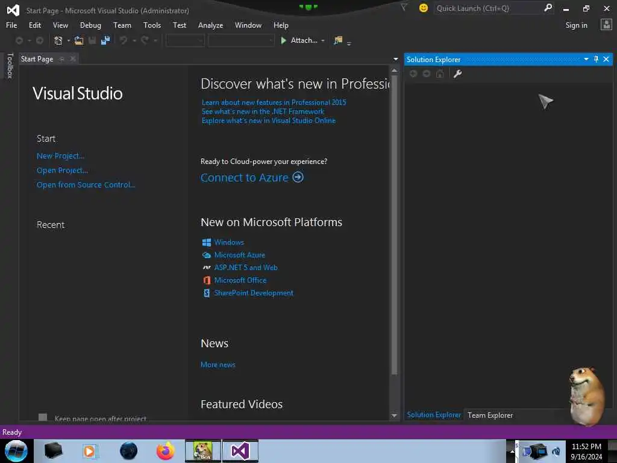Click Open from Source Control... link
This screenshot has width=617, height=463.
pyautogui.click(x=86, y=184)
